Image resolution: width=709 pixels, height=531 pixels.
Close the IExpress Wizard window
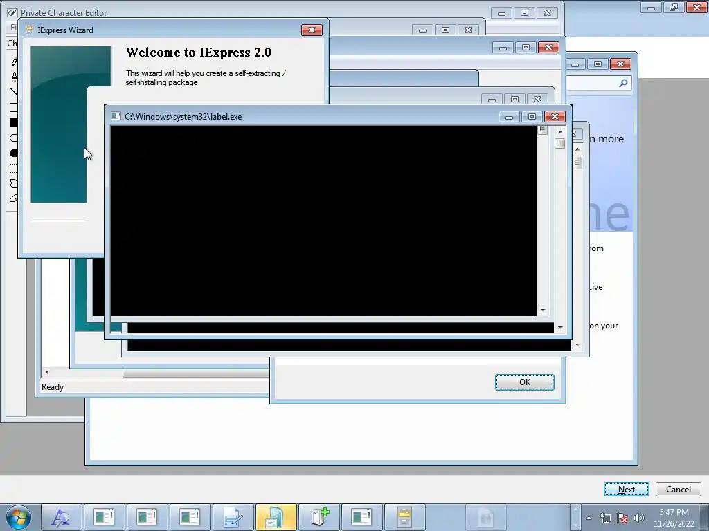(312, 30)
